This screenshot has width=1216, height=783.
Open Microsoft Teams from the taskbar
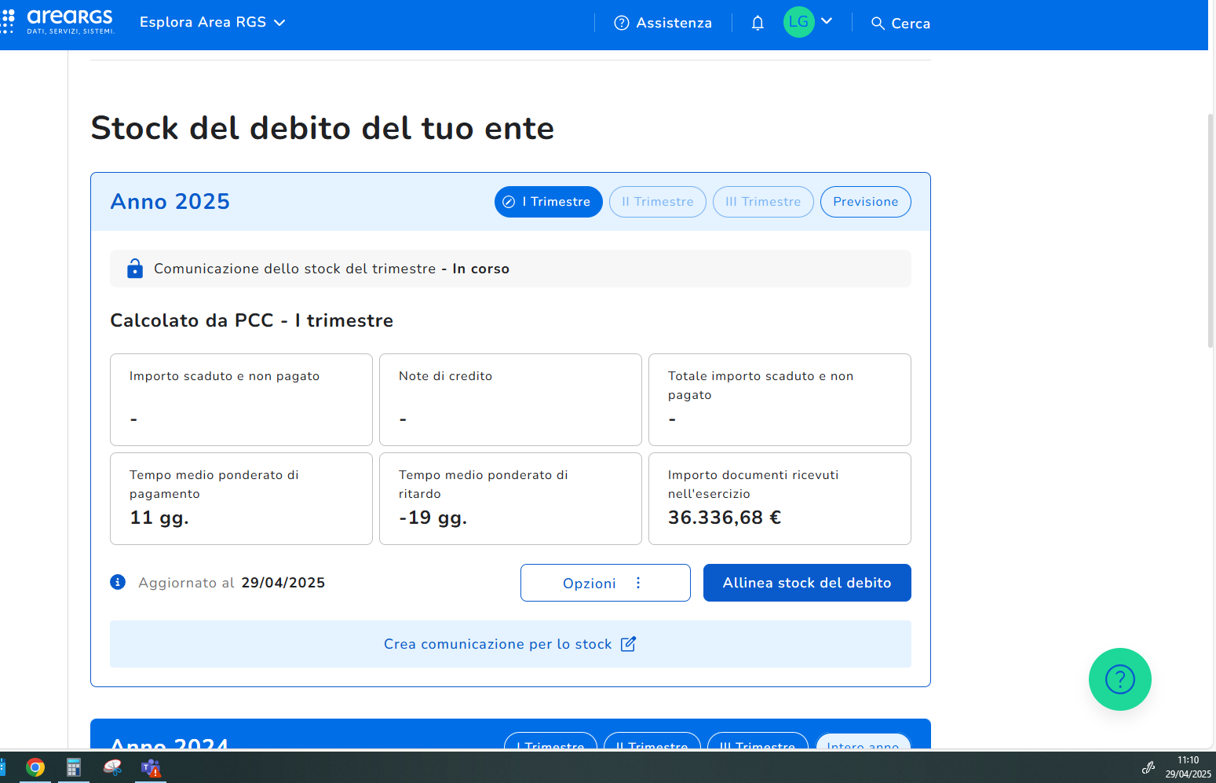click(x=150, y=768)
